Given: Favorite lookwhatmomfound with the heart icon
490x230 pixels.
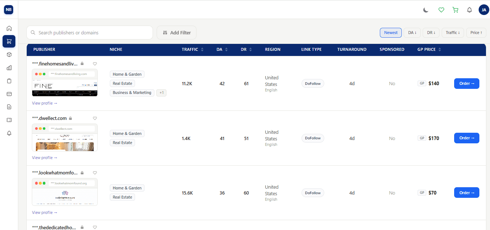Looking at the screenshot, I should [95, 173].
